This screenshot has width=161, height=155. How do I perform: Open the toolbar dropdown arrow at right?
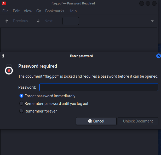tap(152, 21)
